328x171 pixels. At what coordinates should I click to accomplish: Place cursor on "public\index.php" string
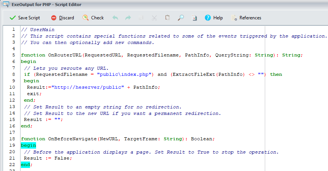click(124, 74)
